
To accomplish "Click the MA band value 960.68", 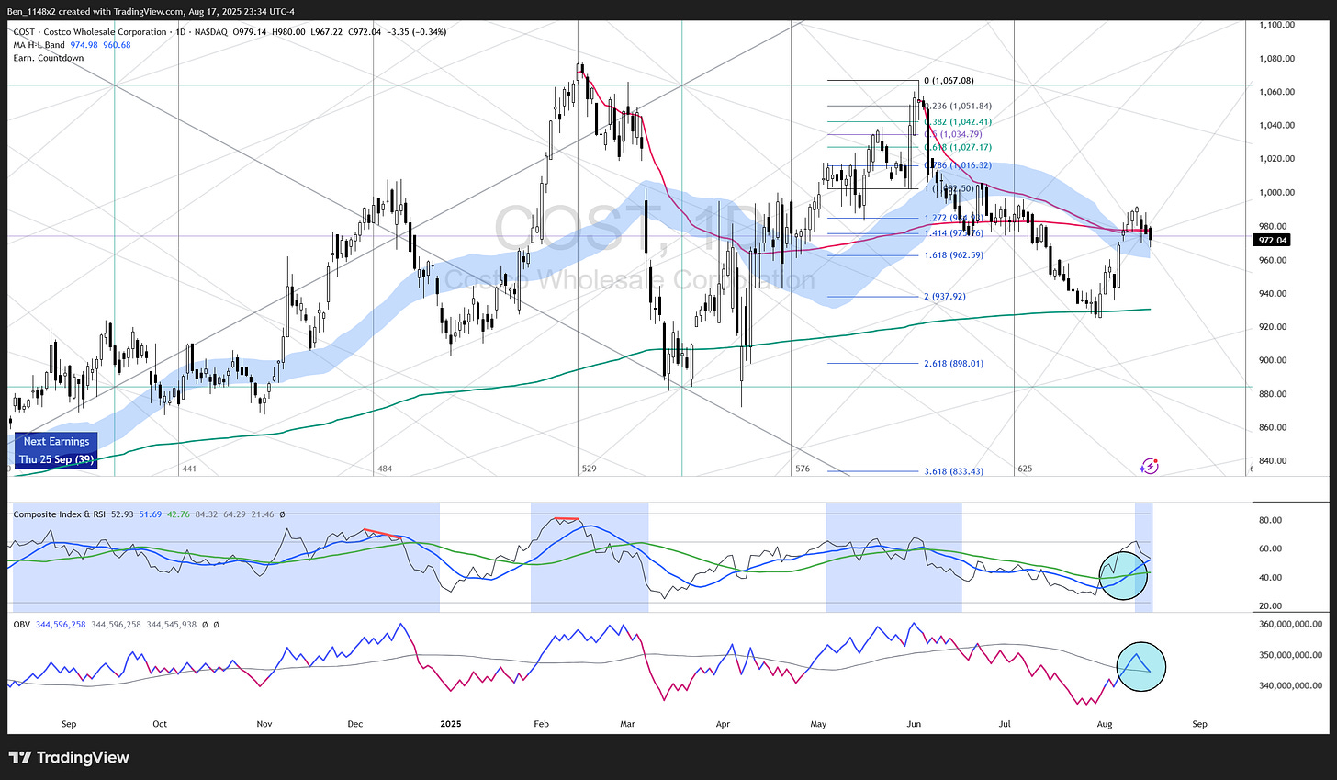I will (x=117, y=45).
